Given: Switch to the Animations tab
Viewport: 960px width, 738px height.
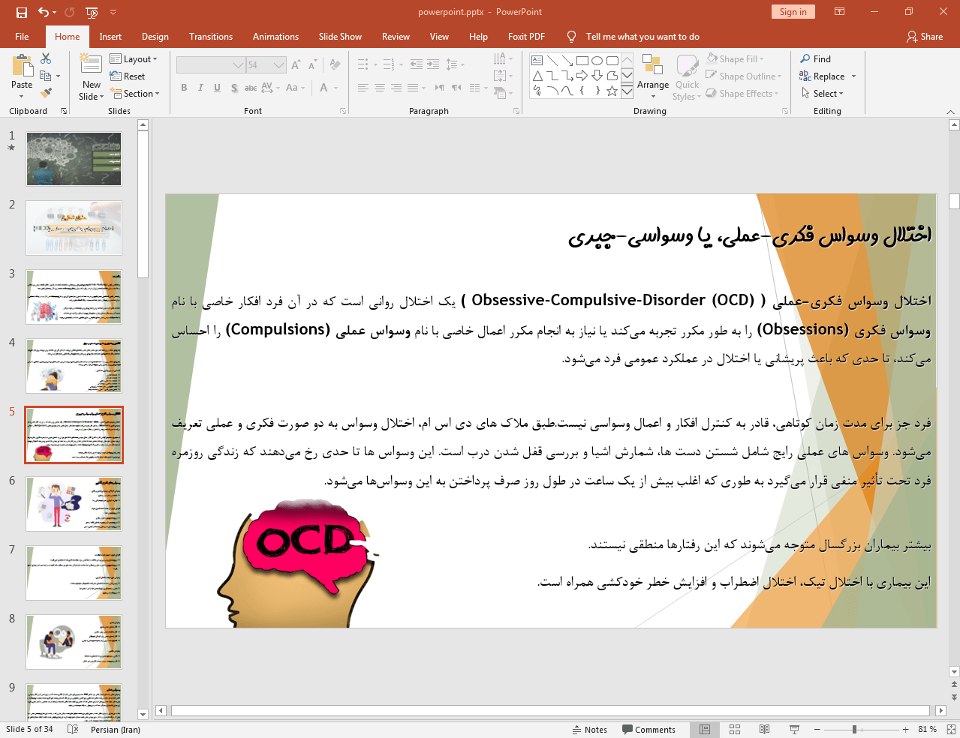Looking at the screenshot, I should pos(275,37).
